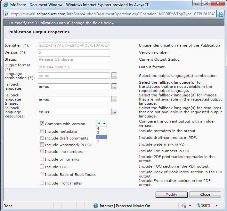Image resolution: width=227 pixels, height=211 pixels.
Task: Uncheck the Compare with version checkbox
Action: pyautogui.click(x=42, y=124)
